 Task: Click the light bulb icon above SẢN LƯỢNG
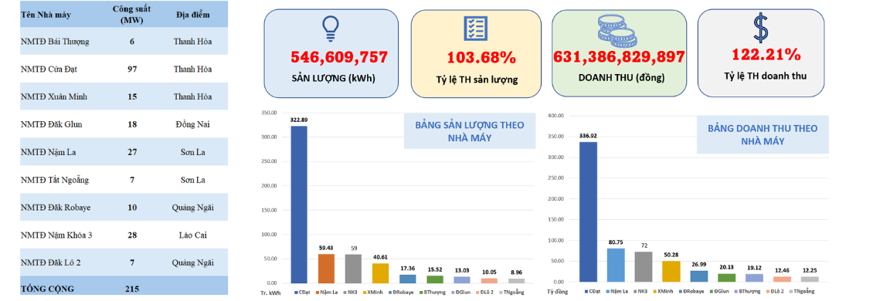coord(330,29)
